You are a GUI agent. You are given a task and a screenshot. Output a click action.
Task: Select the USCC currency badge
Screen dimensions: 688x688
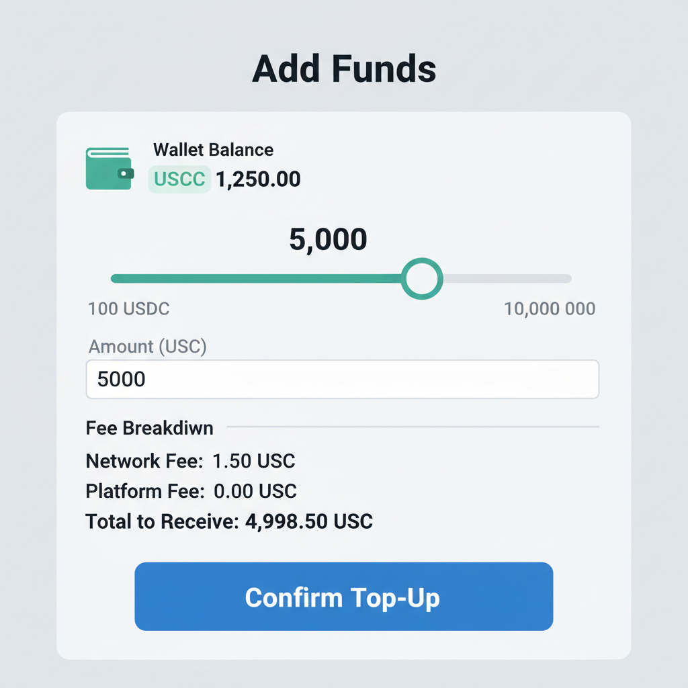(x=179, y=179)
